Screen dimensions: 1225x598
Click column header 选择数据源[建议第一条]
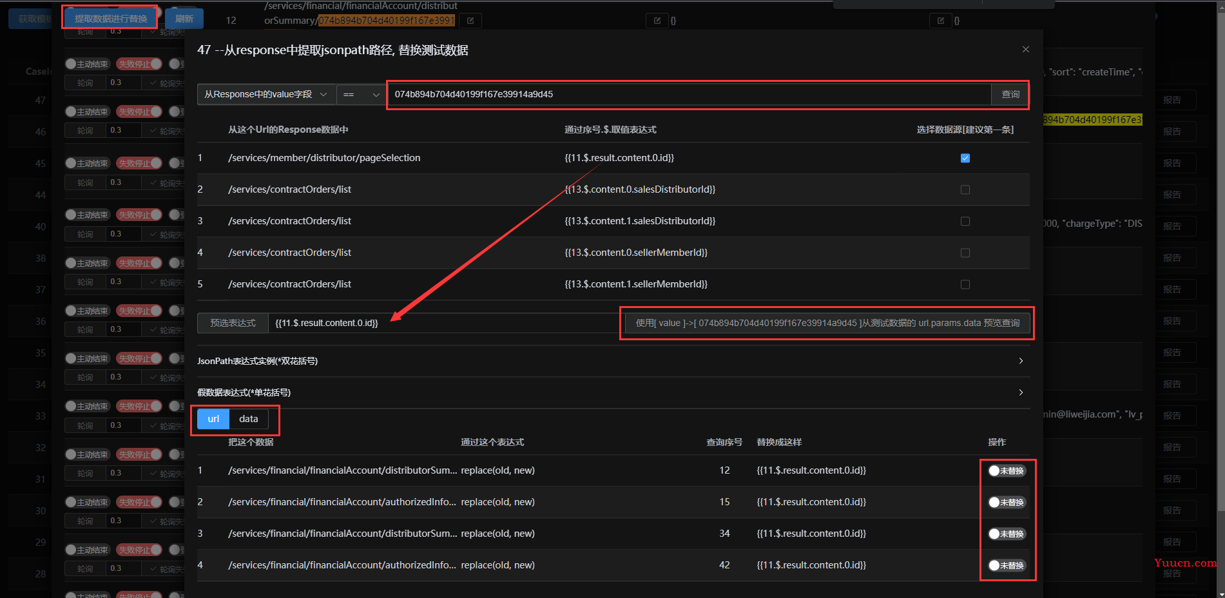pos(965,130)
